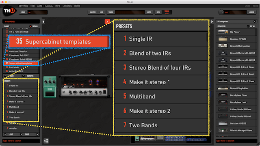Select the amp head in the rig

click(85, 86)
